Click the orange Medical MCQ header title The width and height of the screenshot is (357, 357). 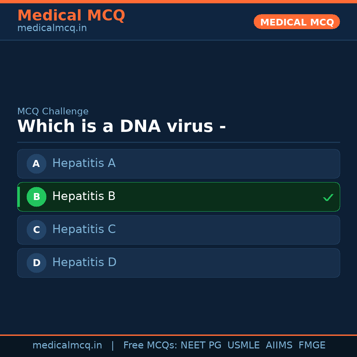[71, 16]
